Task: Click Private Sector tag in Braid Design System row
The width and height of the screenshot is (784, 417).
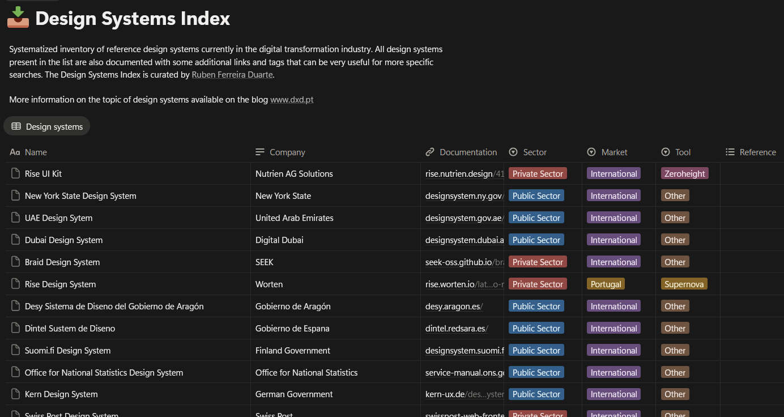Action: coord(538,262)
